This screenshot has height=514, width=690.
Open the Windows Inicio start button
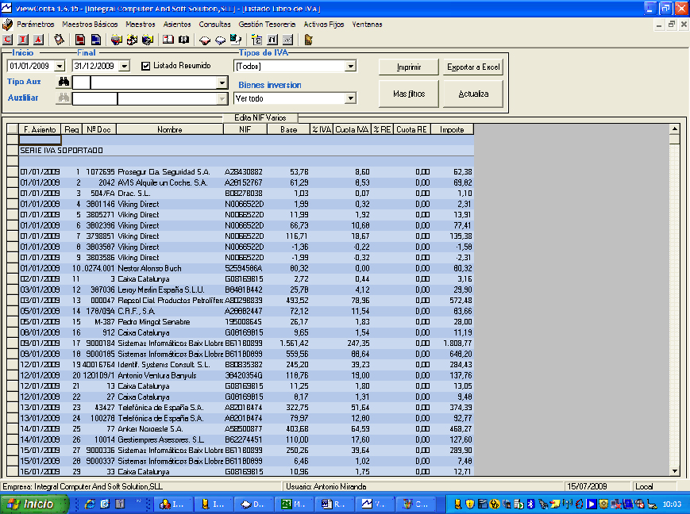click(34, 504)
